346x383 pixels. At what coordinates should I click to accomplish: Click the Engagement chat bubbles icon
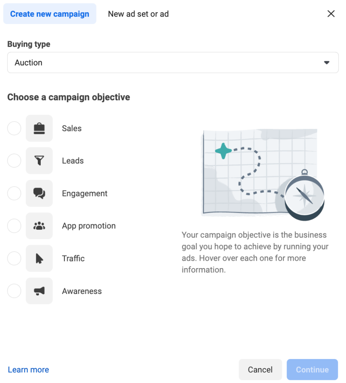pyautogui.click(x=39, y=193)
